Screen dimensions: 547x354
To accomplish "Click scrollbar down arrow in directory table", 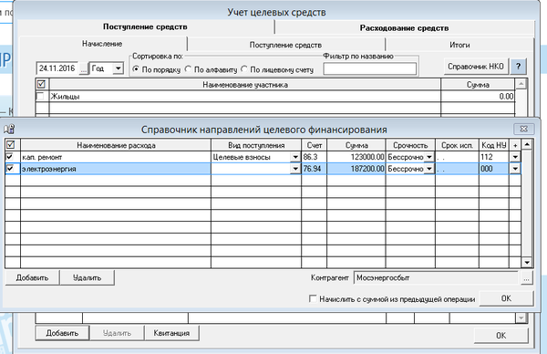I will coord(526,263).
